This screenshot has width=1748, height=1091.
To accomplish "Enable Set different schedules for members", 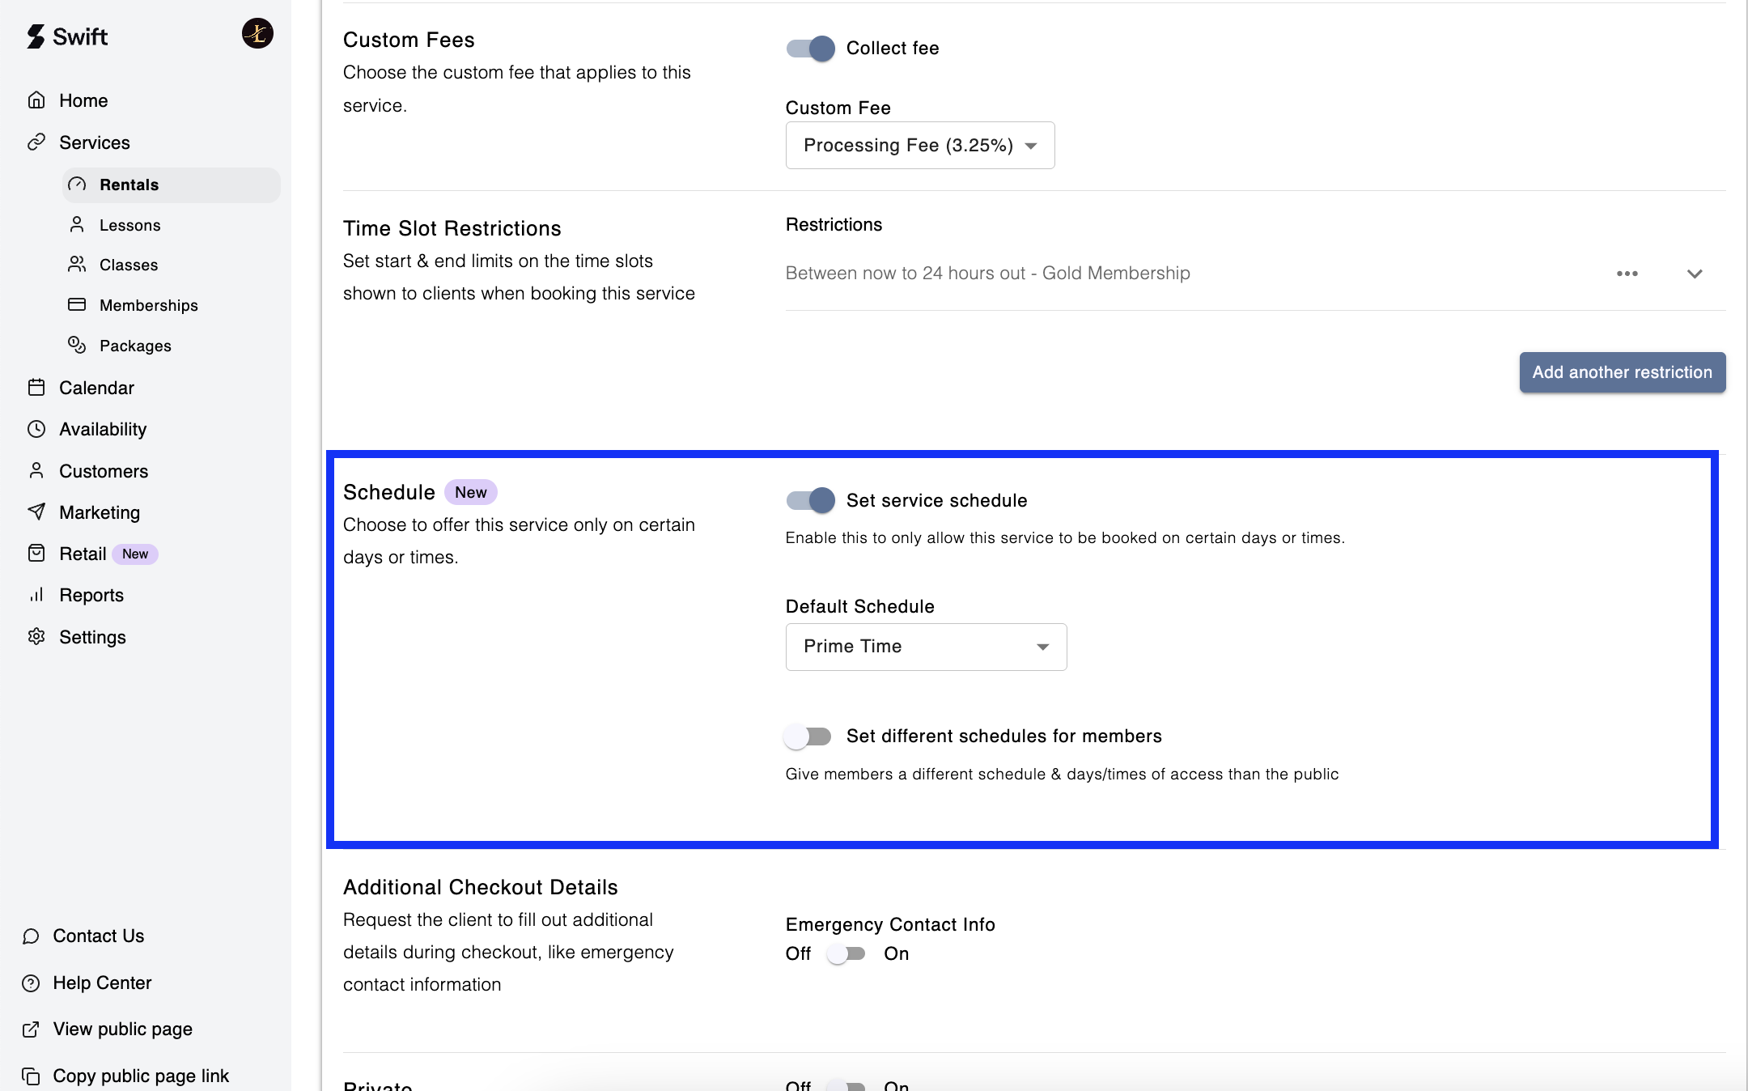I will coord(808,736).
